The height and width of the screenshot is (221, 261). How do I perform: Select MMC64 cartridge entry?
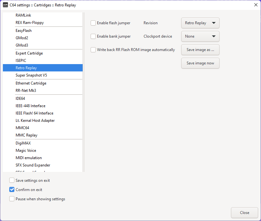[43, 128]
